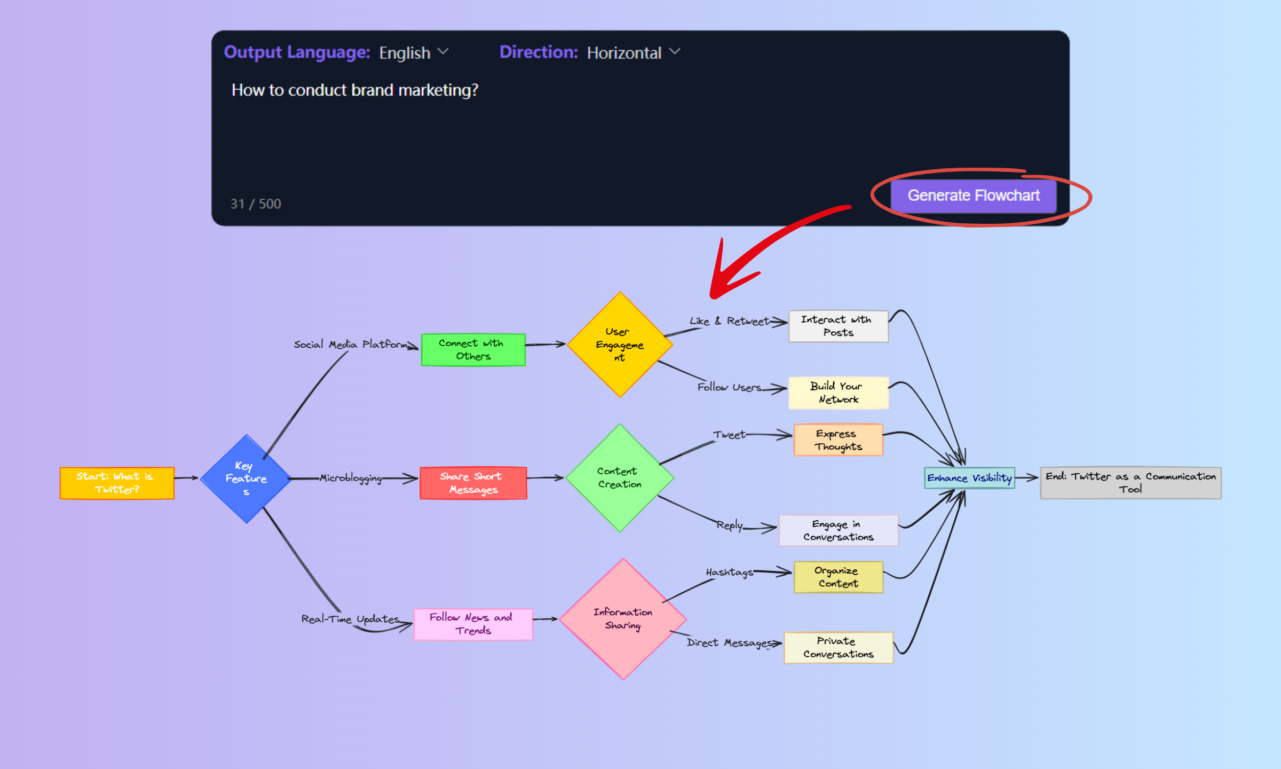1281x769 pixels.
Task: Click the 'Hashtags' edge label
Action: tap(729, 572)
